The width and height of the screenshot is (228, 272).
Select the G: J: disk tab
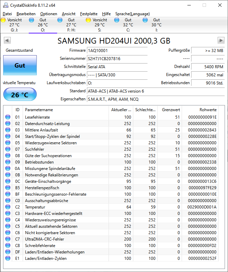(15, 25)
